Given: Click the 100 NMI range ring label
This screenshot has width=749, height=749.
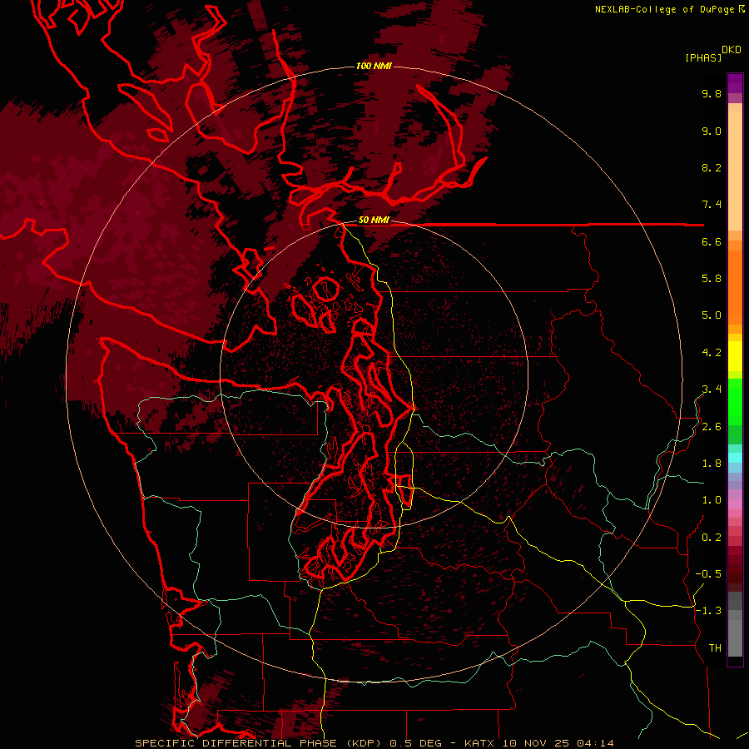Looking at the screenshot, I should 374,66.
